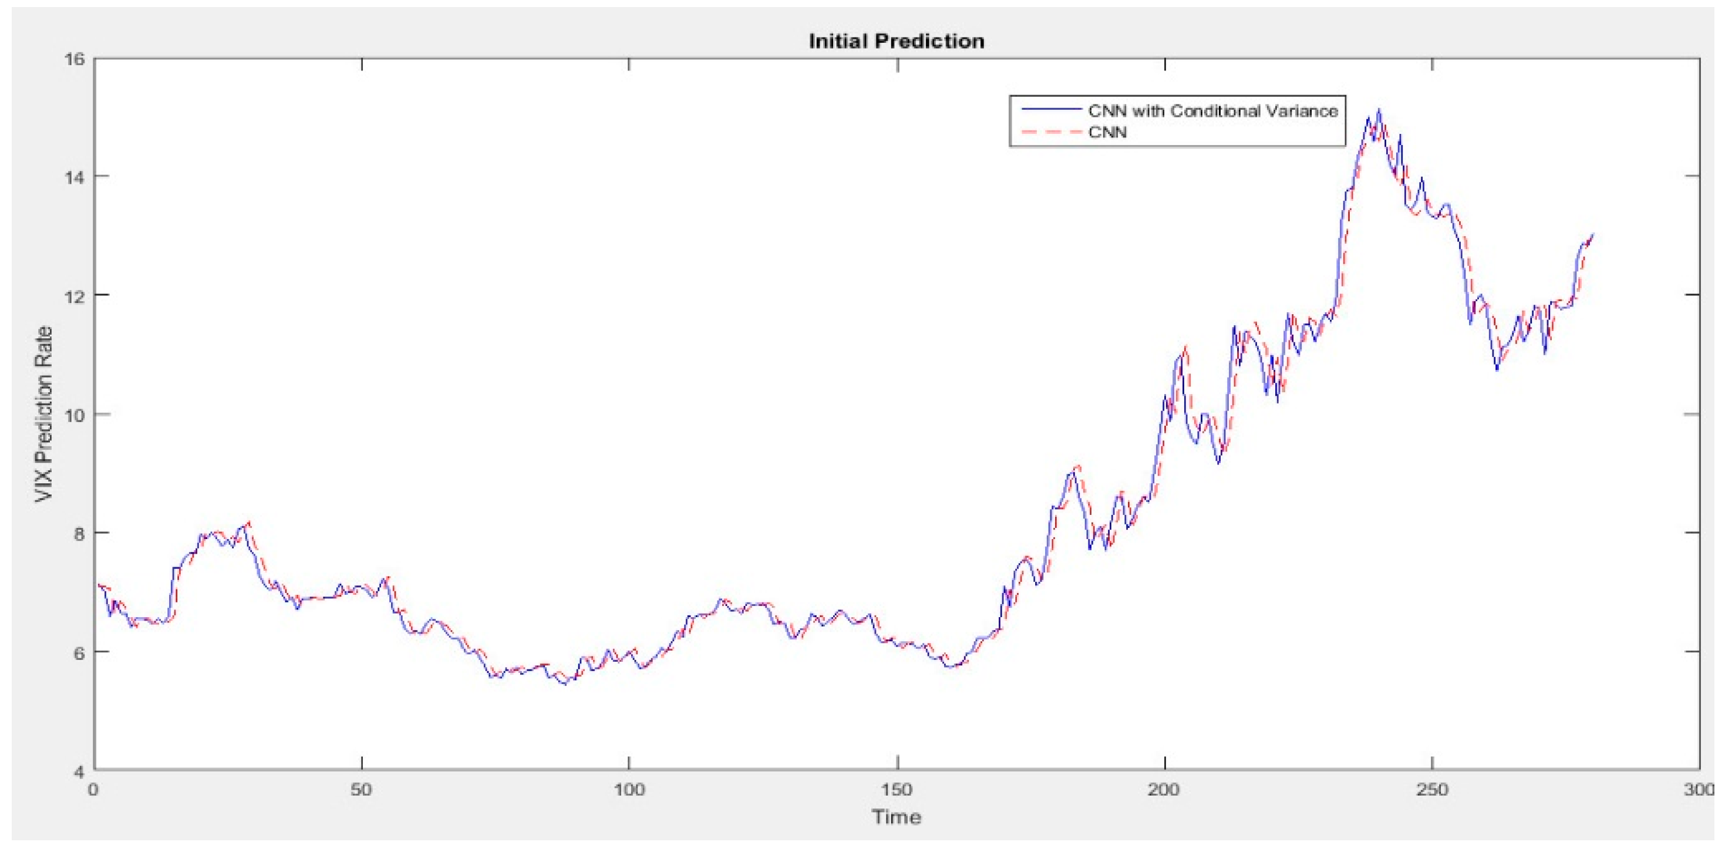
Task: Click the y-axis tick label "12"
Action: [75, 296]
